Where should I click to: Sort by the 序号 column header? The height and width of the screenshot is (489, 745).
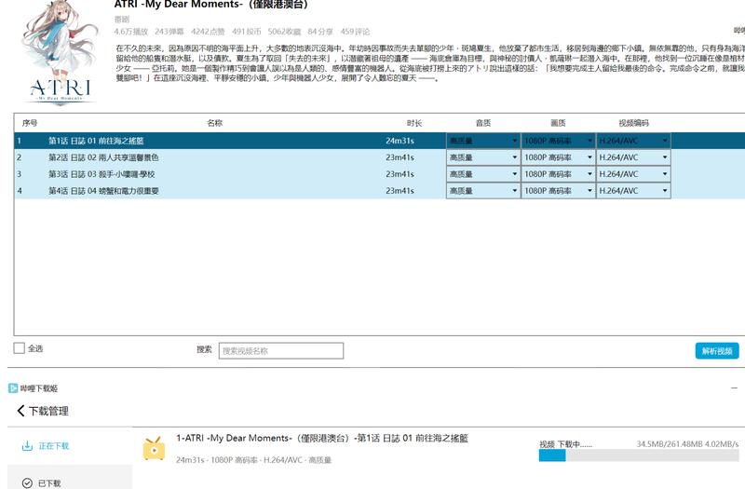[30, 123]
